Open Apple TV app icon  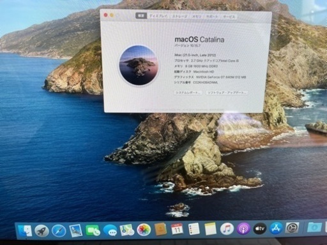tap(260, 228)
